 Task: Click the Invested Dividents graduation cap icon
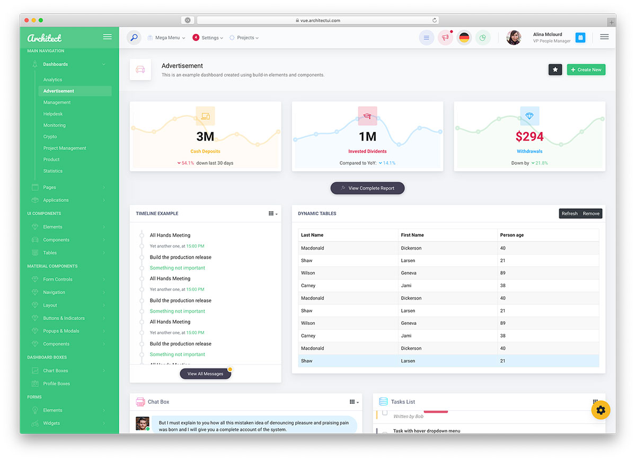(367, 116)
